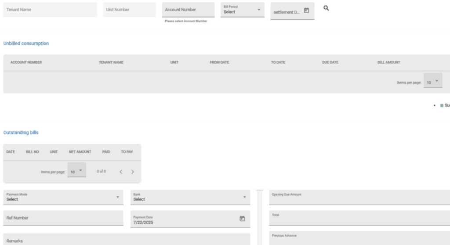
Task: Click the Ref Number input field
Action: (x=63, y=218)
